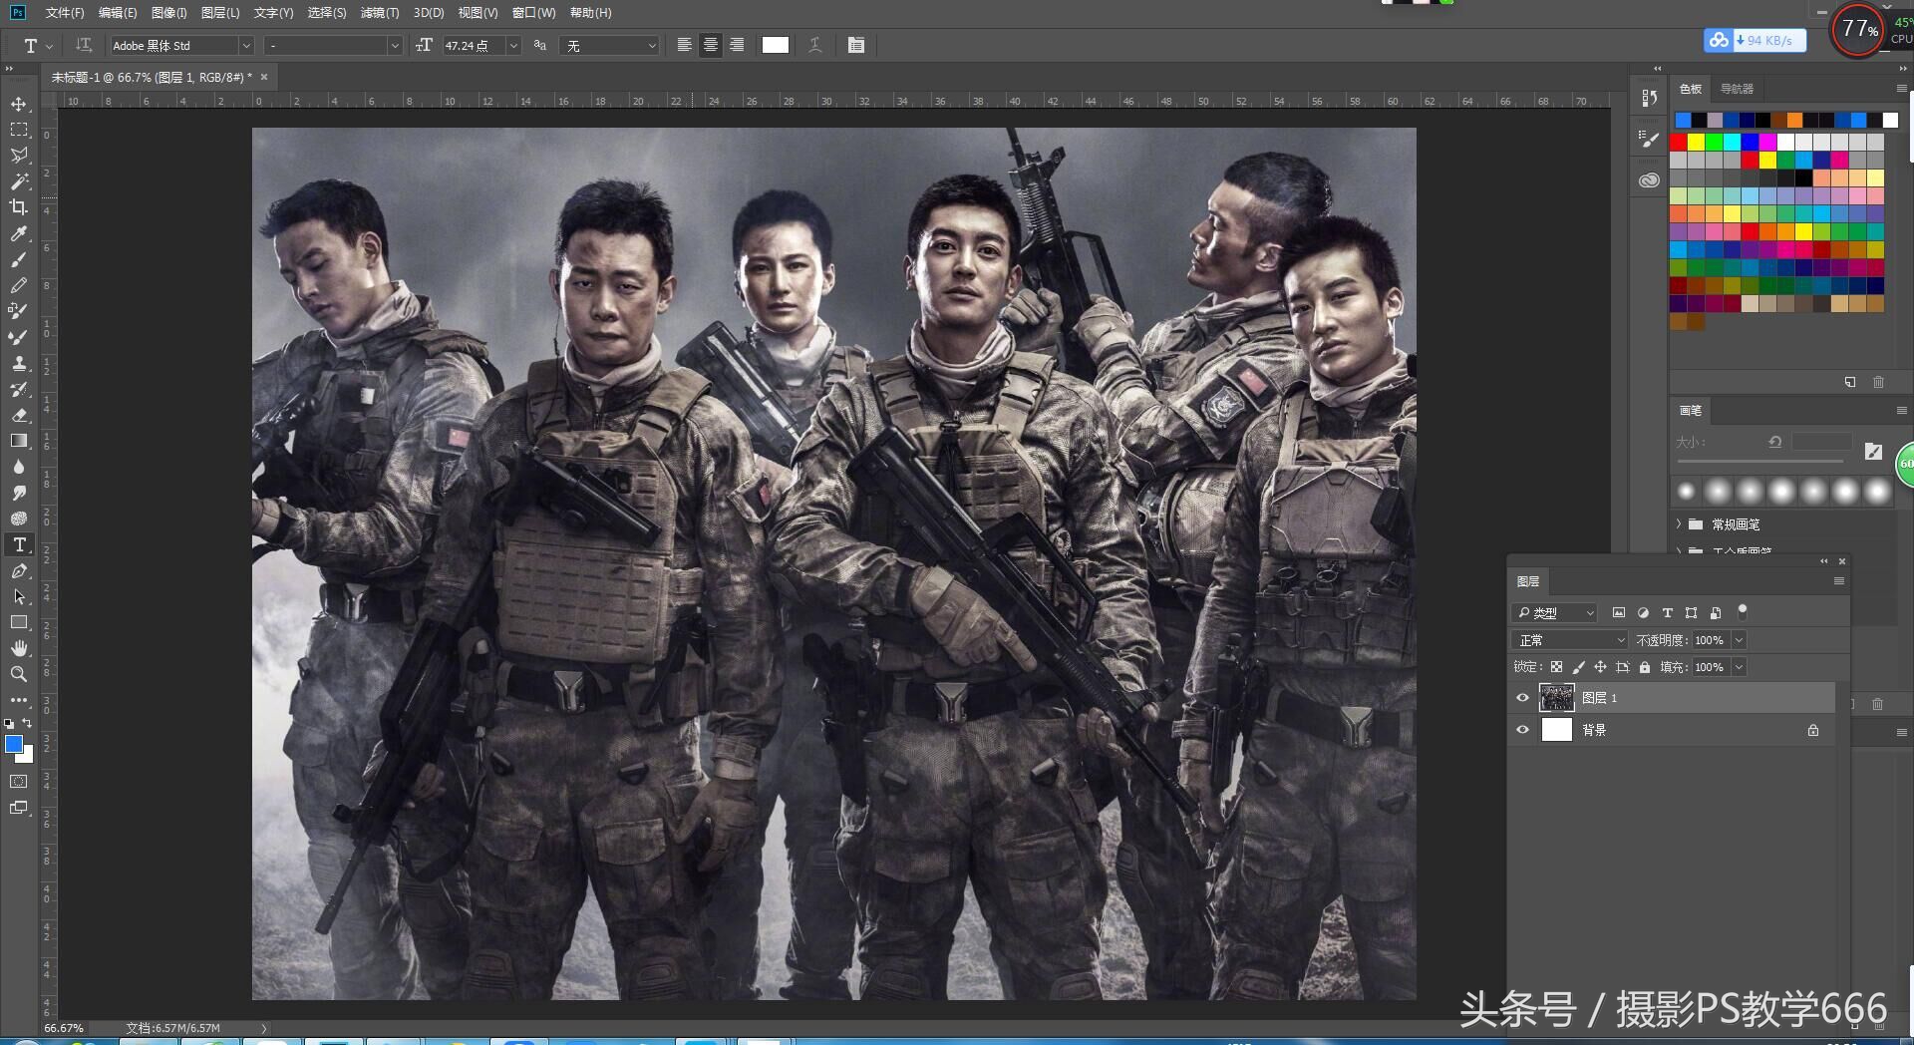Select the Zoom tool

18,674
